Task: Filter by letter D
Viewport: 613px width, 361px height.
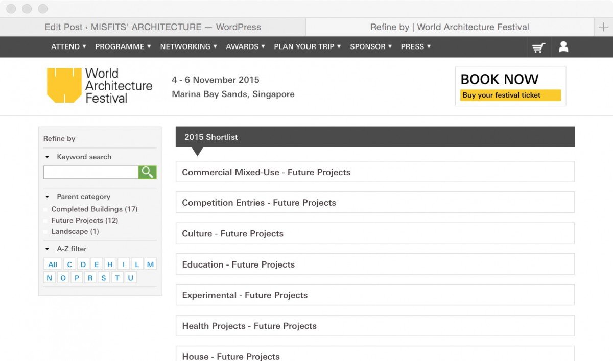Action: click(x=83, y=264)
